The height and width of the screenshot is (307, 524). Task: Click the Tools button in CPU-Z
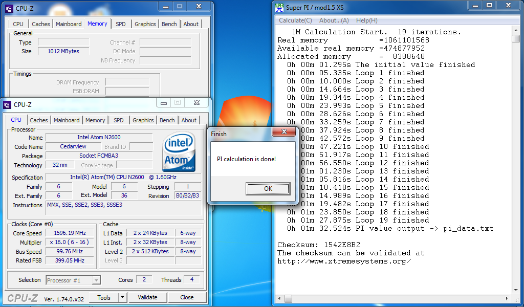pyautogui.click(x=103, y=297)
